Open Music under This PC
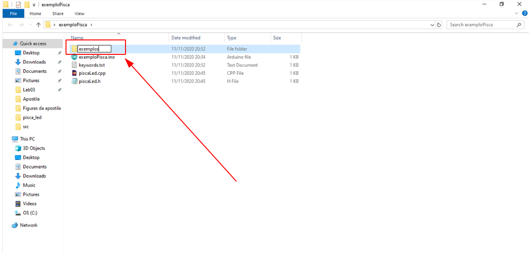The image size is (529, 254). coord(29,185)
